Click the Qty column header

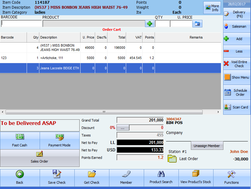click(x=33, y=37)
